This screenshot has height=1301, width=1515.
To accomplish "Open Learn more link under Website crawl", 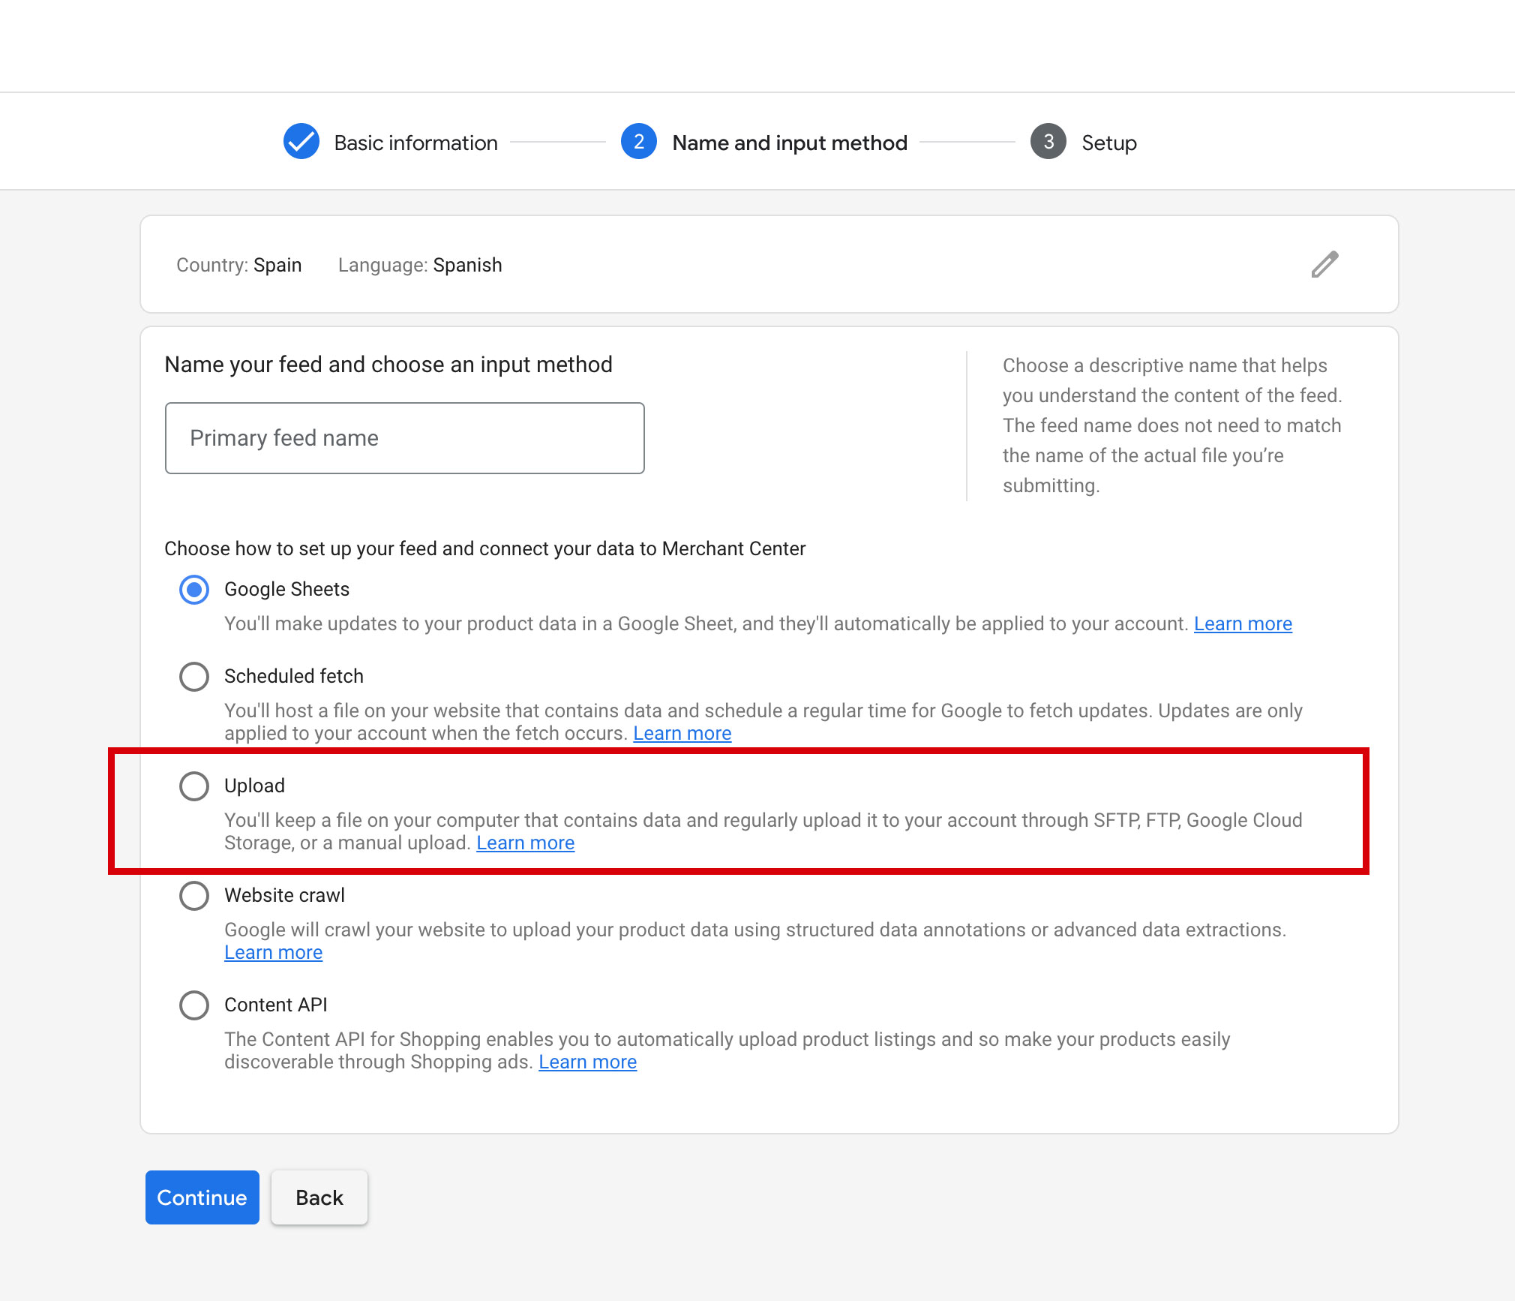I will coord(274,952).
